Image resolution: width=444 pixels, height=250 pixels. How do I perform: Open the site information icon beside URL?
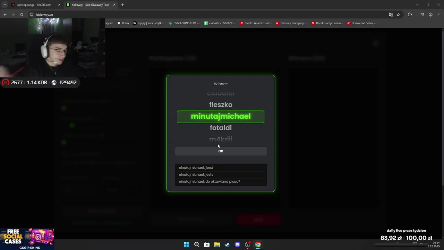[x=31, y=15]
